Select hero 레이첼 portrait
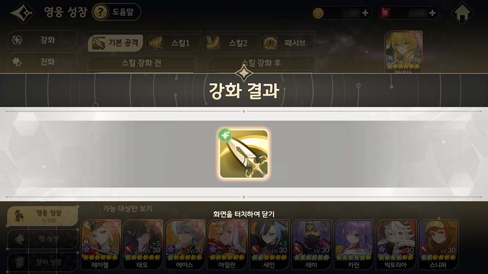Image resolution: width=488 pixels, height=274 pixels. point(100,245)
